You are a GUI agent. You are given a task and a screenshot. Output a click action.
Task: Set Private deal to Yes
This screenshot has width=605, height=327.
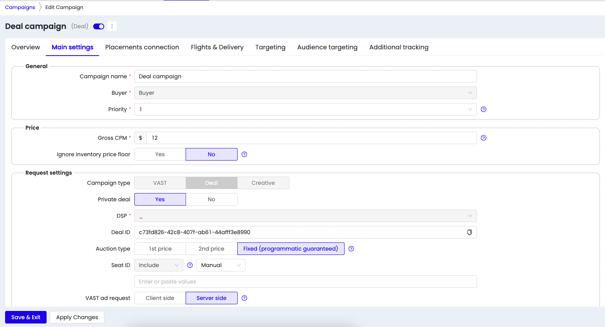tap(160, 199)
